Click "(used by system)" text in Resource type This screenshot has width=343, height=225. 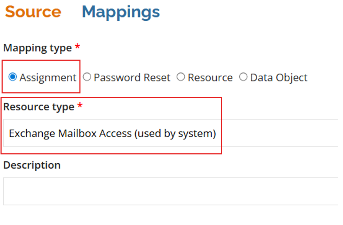pos(175,134)
